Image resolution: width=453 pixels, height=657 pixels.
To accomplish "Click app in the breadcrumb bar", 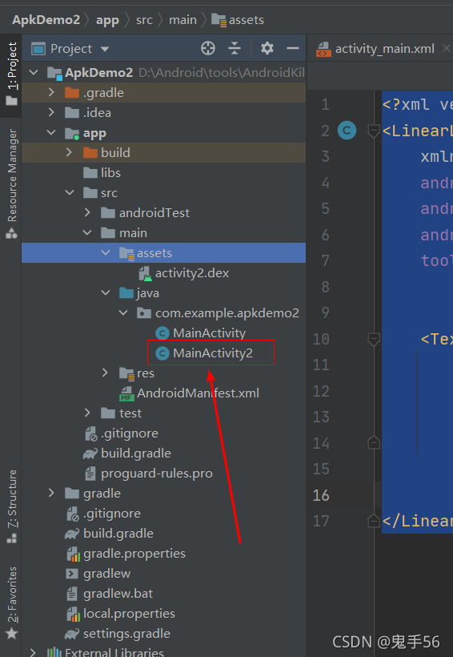I will [x=107, y=20].
